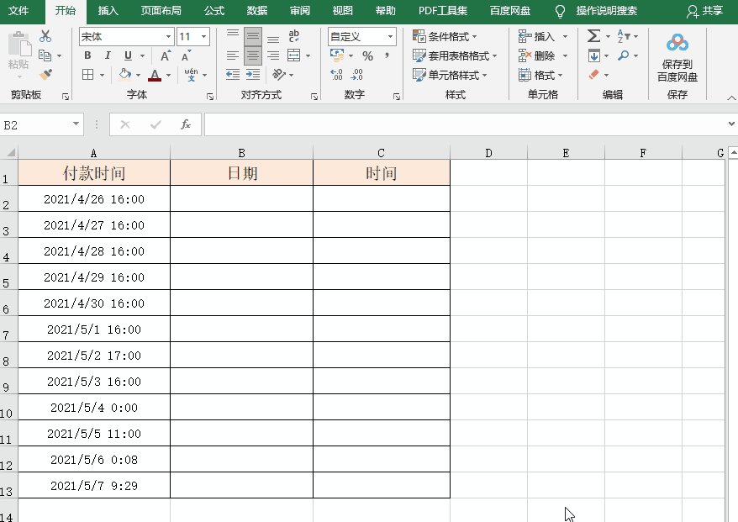Click the Cut scissors icon

pos(45,36)
